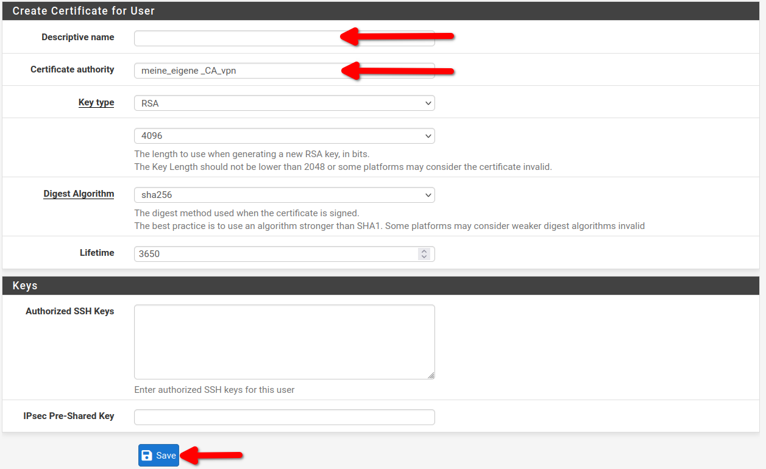Click the Certificate authority label
Image resolution: width=766 pixels, height=469 pixels.
point(73,69)
